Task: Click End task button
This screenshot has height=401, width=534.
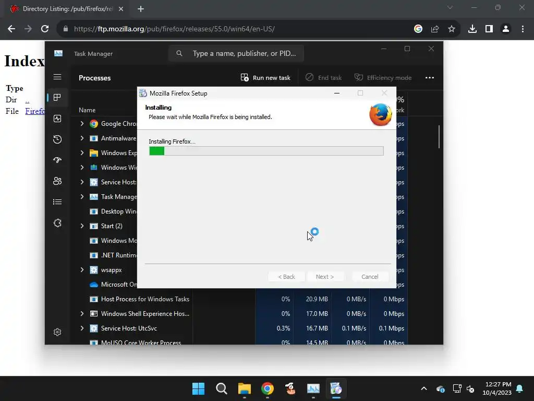Action: click(323, 78)
